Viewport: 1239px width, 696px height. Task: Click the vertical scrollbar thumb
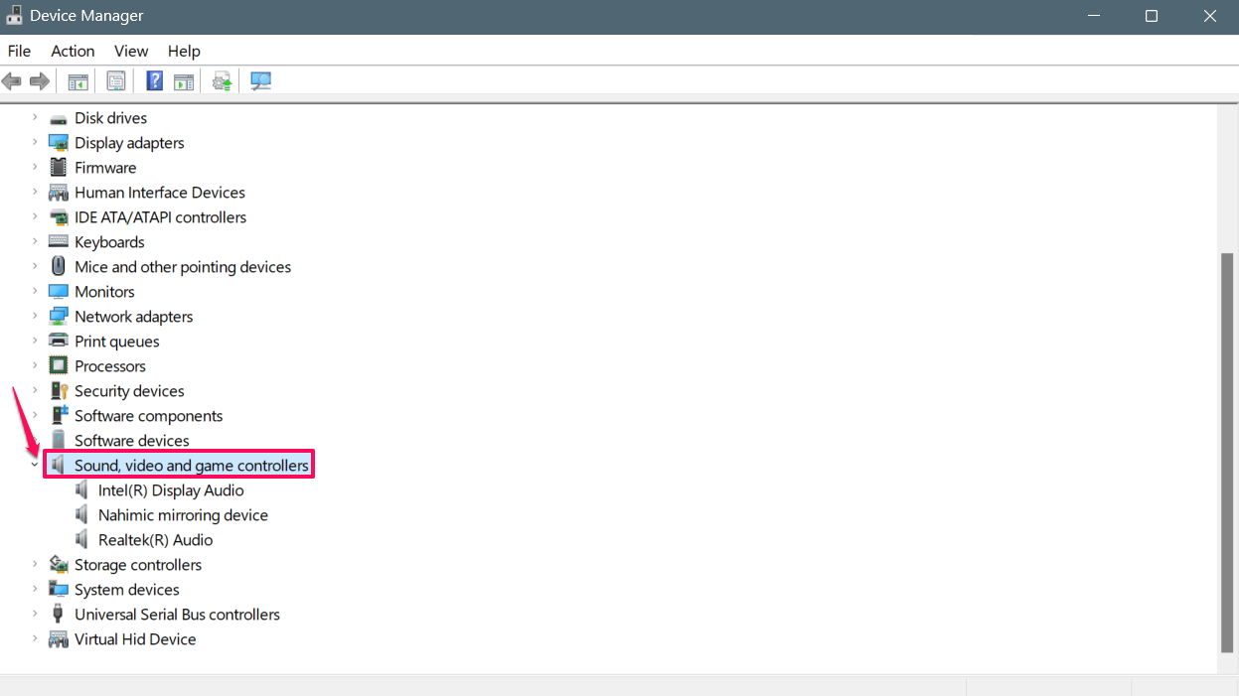coord(1228,452)
